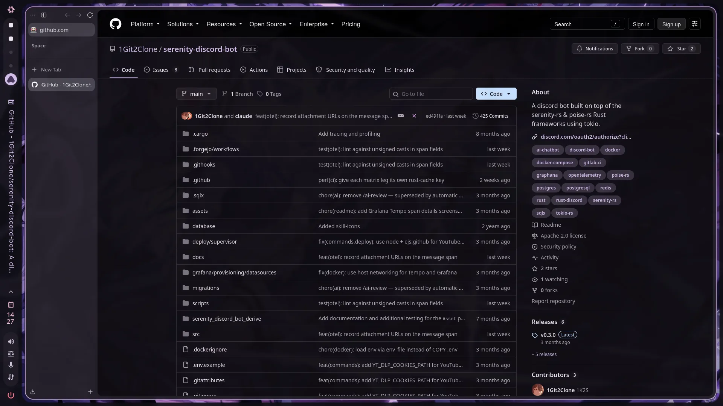Click the speaker volume icon in left dock
The width and height of the screenshot is (723, 406).
[11, 341]
